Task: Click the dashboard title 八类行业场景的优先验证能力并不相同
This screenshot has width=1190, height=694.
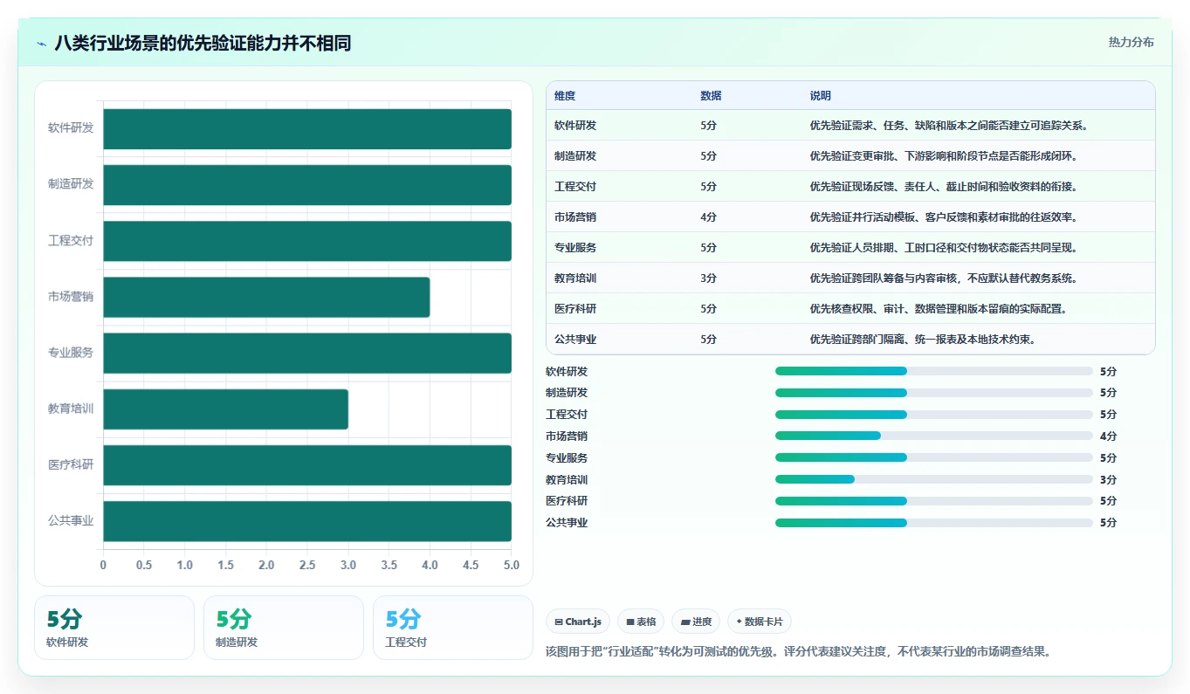Action: pyautogui.click(x=203, y=43)
